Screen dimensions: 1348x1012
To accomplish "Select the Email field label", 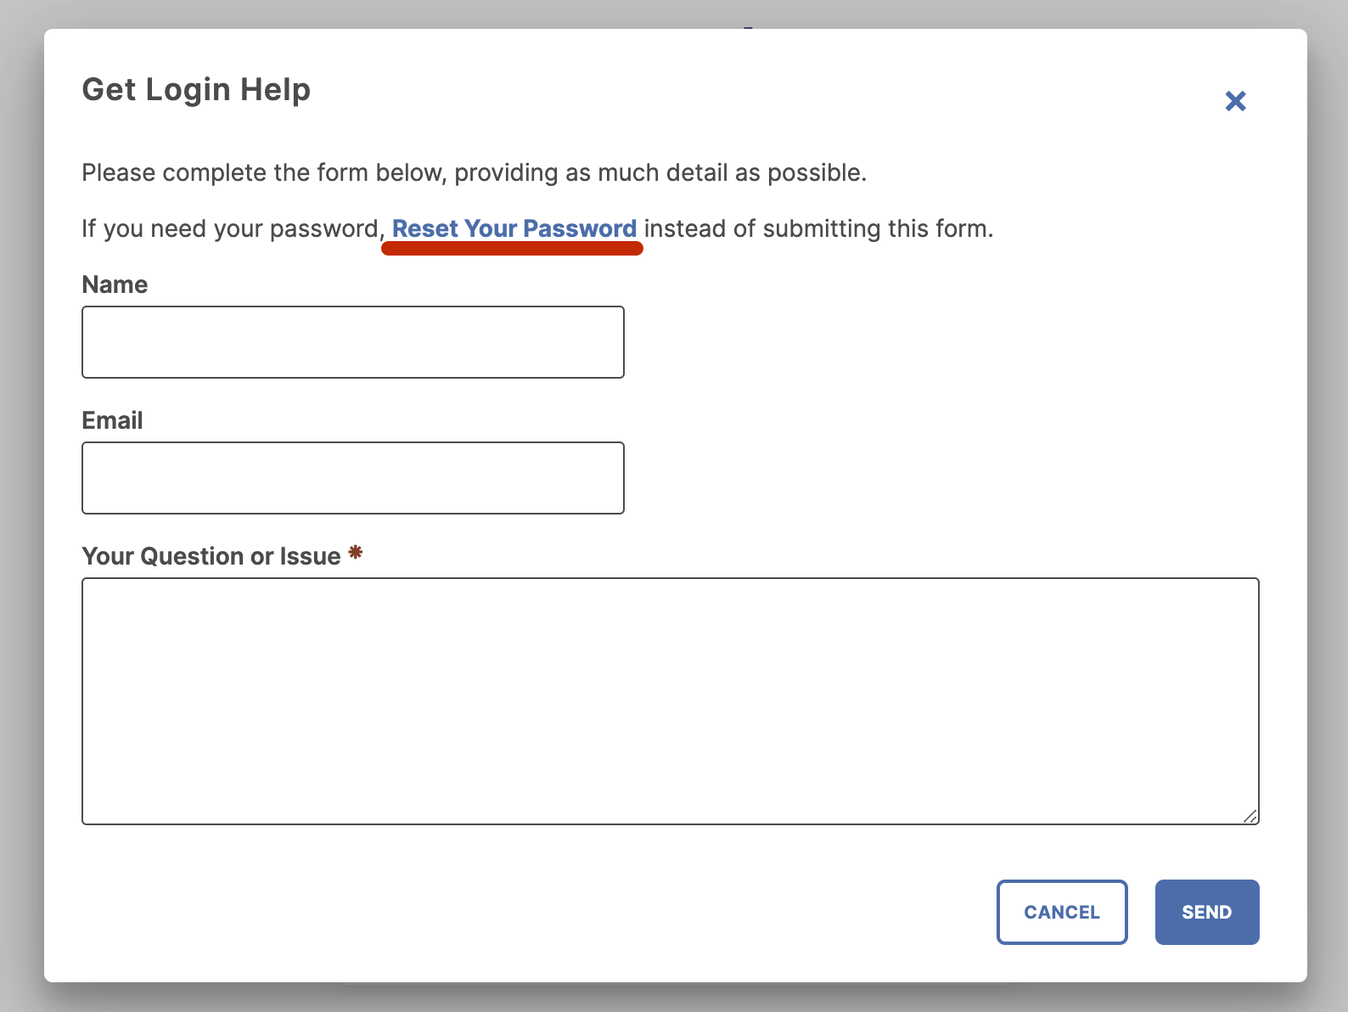I will click(x=112, y=420).
